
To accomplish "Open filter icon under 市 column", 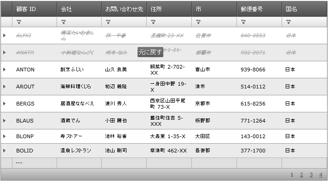I will [x=198, y=22].
